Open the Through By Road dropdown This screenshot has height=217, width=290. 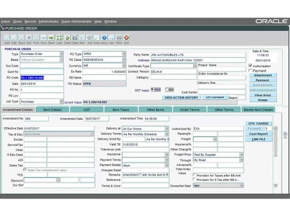(241, 160)
